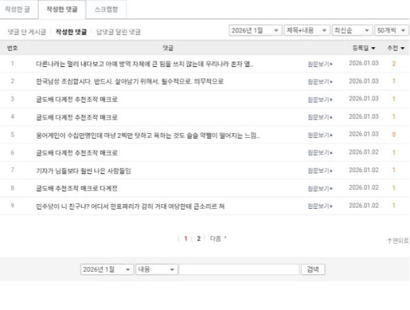
Task: Click the 다음 pagination link
Action: coord(217,239)
